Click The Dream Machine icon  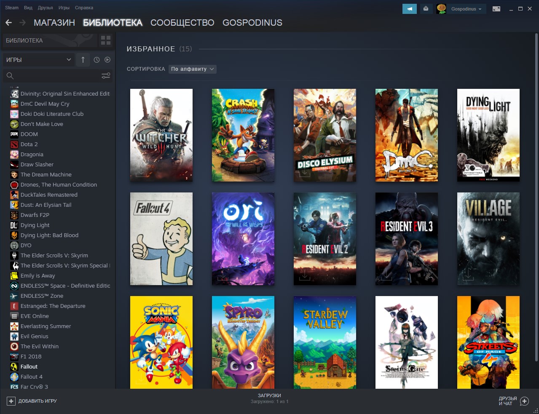tap(14, 174)
